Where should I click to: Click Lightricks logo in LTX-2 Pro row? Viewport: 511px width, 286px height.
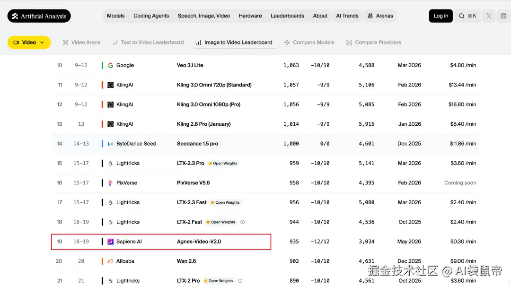(110, 281)
